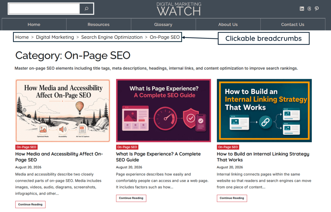Continue Reading the Internal Linking article
The width and height of the screenshot is (331, 212).
(x=232, y=198)
